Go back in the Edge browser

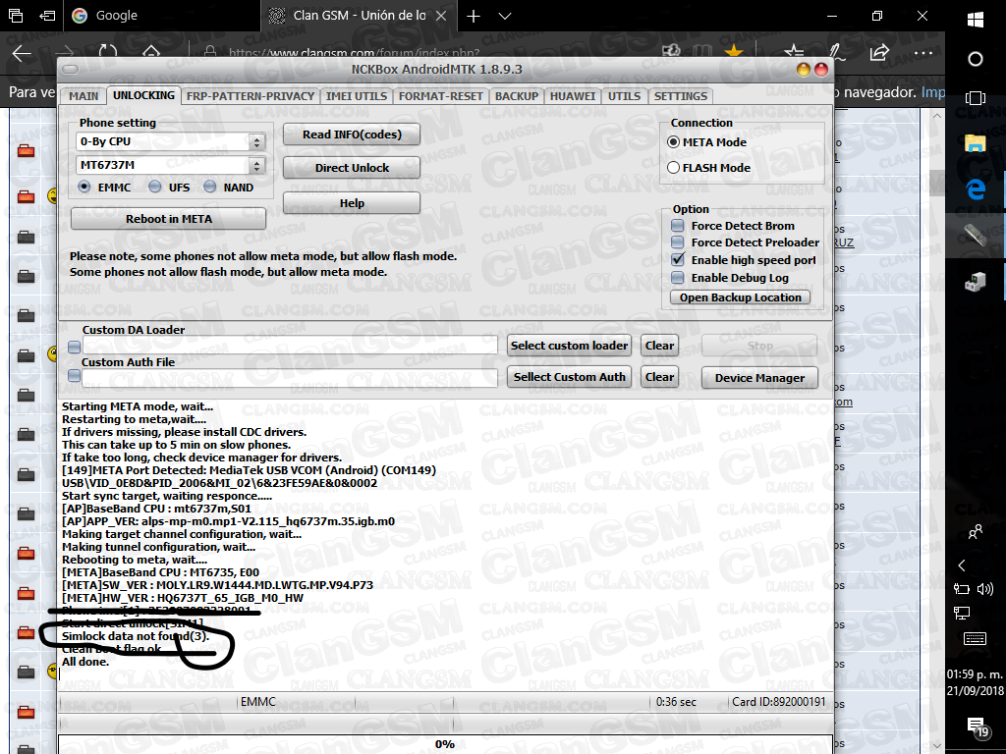(22, 54)
